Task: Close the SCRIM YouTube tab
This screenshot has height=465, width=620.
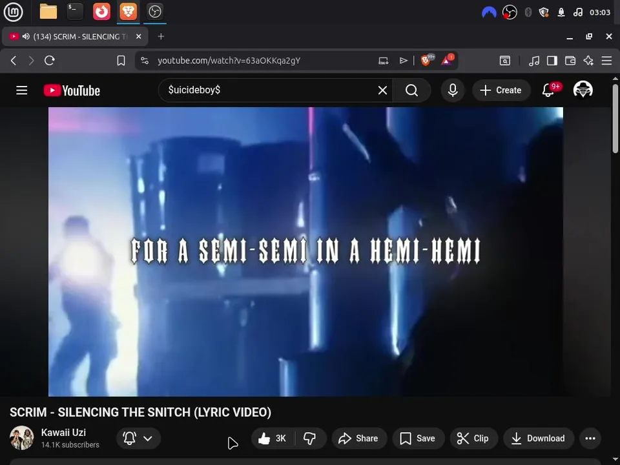Action: tap(138, 36)
